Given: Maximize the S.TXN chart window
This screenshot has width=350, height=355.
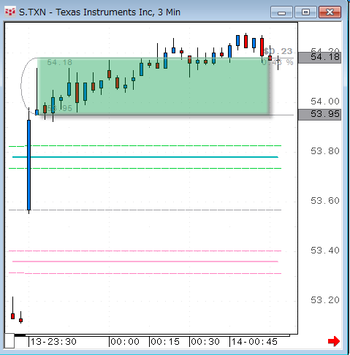Looking at the screenshot, I should pos(305,12).
